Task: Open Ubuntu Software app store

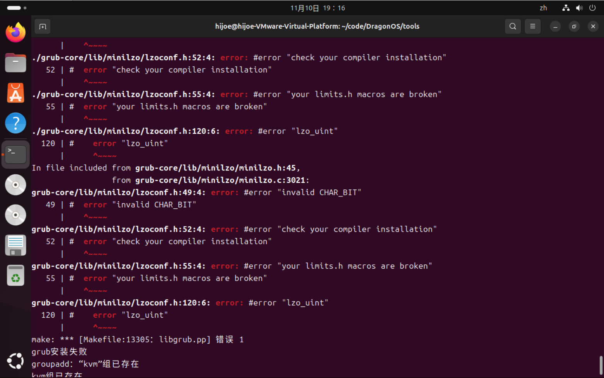Action: coord(15,93)
